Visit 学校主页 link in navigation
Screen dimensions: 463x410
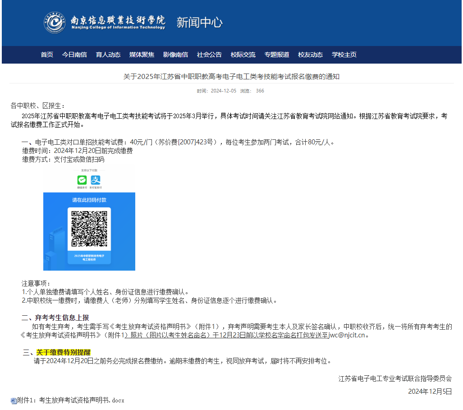344,55
